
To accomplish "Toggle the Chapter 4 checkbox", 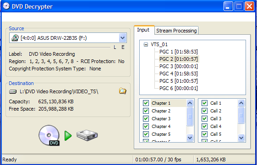I will [x=146, y=126].
